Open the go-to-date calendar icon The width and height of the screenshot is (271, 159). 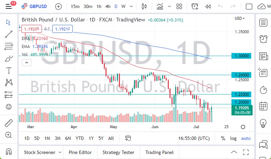(128, 138)
